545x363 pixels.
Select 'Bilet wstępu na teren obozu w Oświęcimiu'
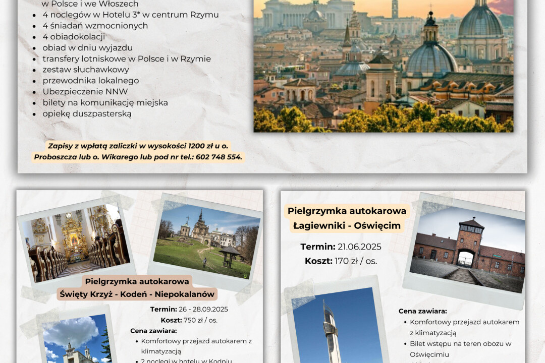click(x=461, y=349)
